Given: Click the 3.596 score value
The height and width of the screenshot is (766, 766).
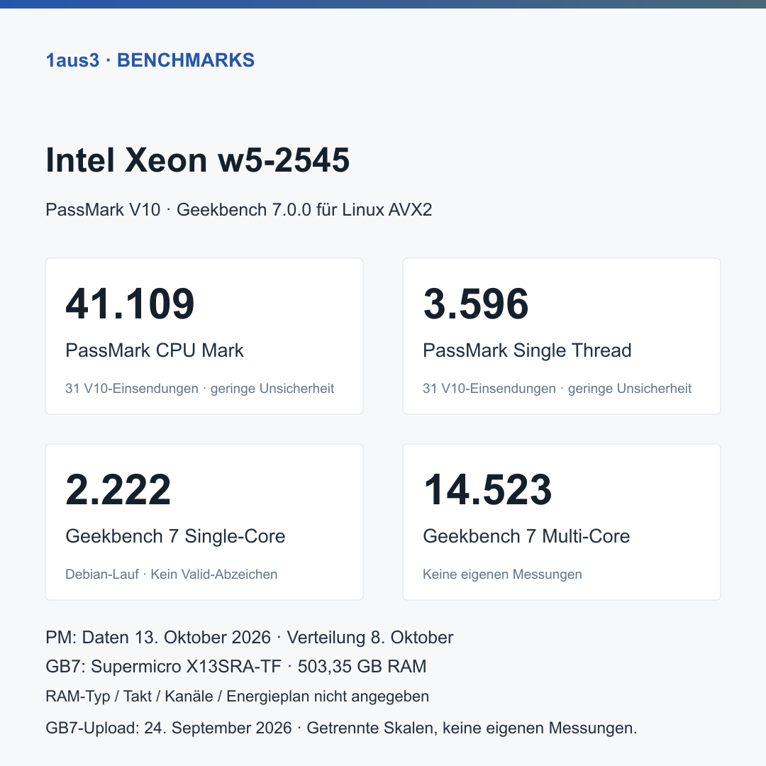Looking at the screenshot, I should (x=476, y=304).
